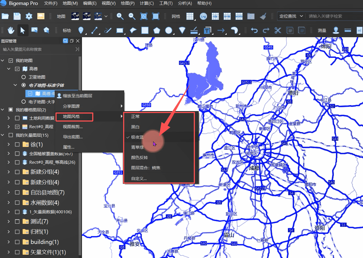Check the 土地利用数据 layer checkbox
Screen dimensions: 363x258
pos(17,118)
